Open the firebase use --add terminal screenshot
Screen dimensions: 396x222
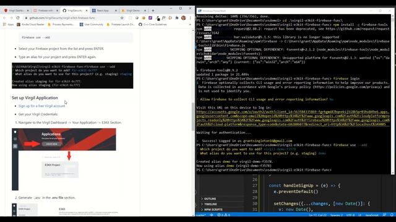coord(72,75)
